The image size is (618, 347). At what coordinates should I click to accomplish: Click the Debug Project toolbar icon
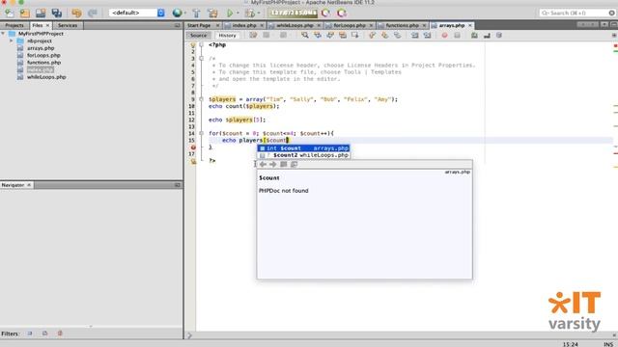point(250,13)
